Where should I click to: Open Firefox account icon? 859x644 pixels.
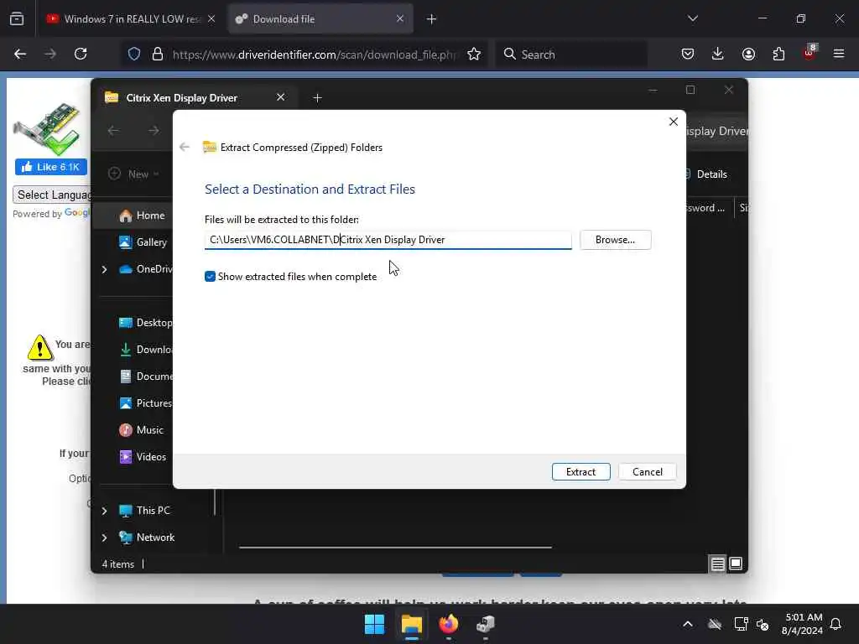tap(748, 55)
